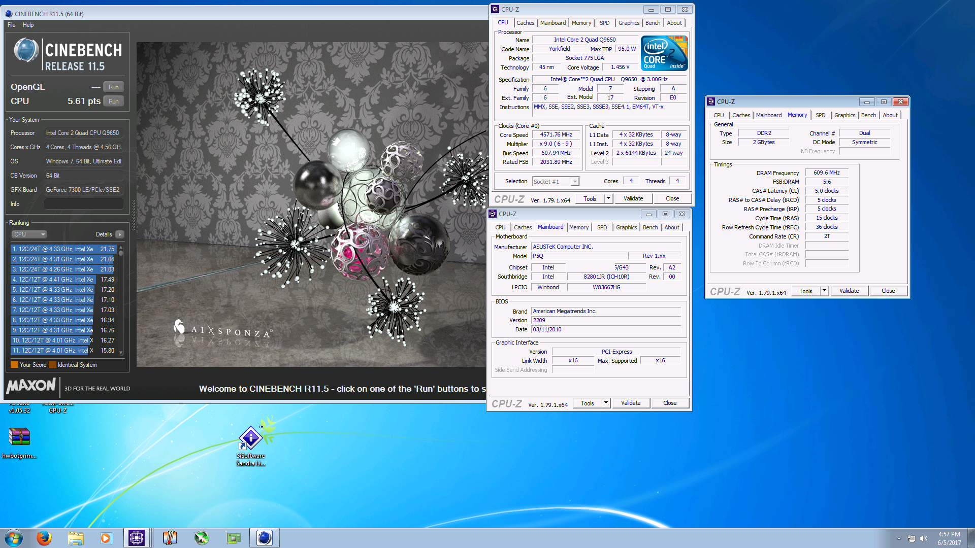Click the Cinebench globe logo
Image resolution: width=975 pixels, height=548 pixels.
26,50
